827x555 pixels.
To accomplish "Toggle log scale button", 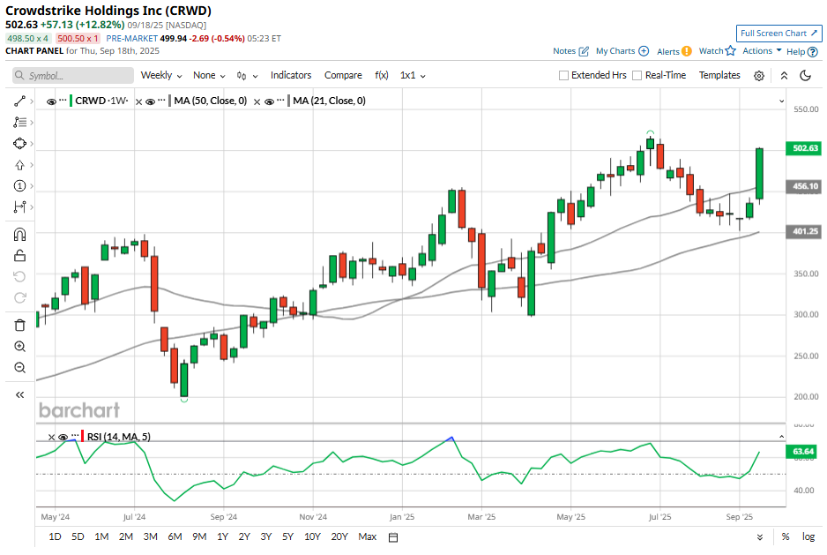I will (x=808, y=536).
